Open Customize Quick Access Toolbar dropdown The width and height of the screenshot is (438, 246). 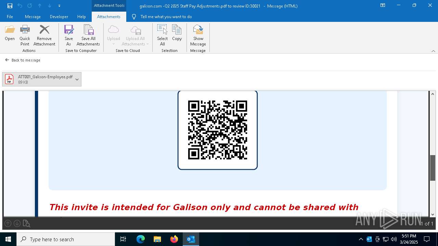59,6
